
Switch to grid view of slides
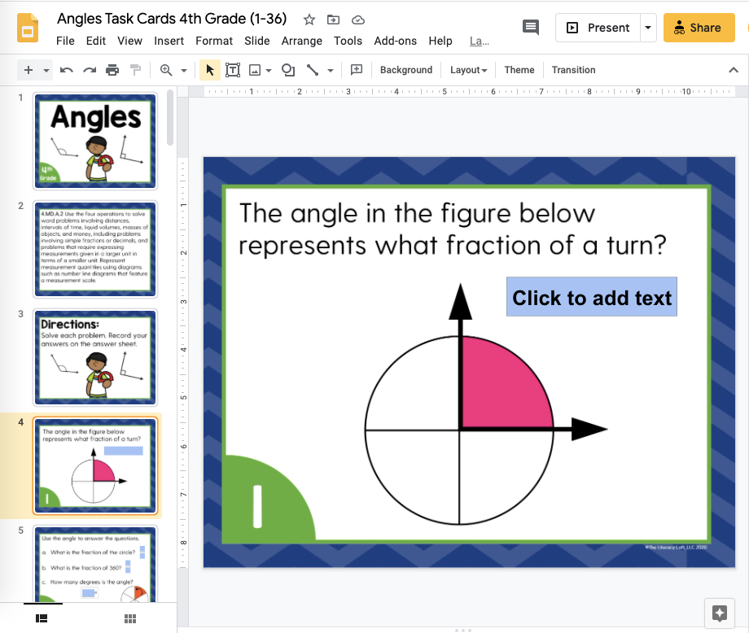129,618
